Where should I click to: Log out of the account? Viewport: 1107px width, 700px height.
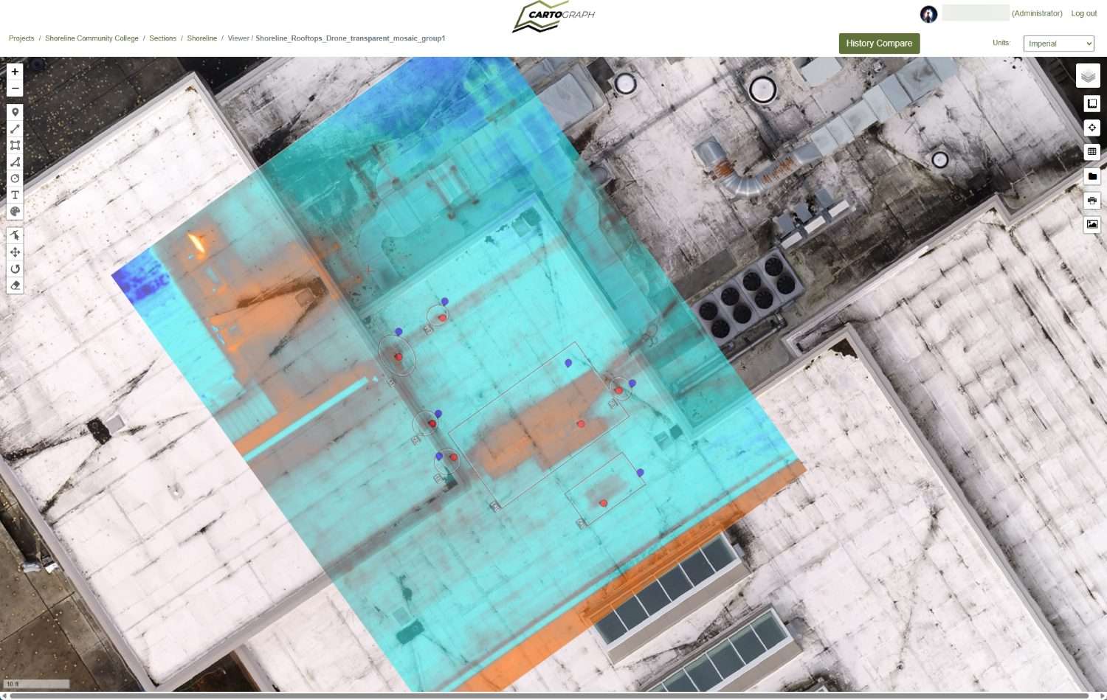(1083, 13)
